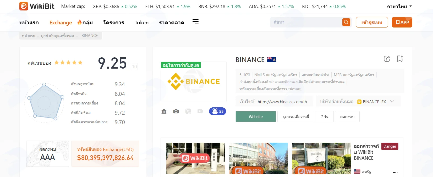Click the fire icon beside กลุ่ม

click(79, 22)
